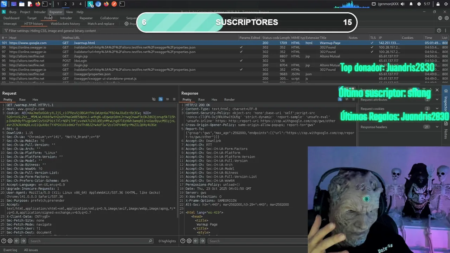The image size is (450, 253).
Task: Open the notifications bell icon
Action: click(x=411, y=4)
